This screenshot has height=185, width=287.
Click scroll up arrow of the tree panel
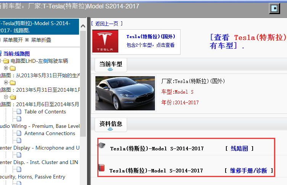(x=83, y=26)
